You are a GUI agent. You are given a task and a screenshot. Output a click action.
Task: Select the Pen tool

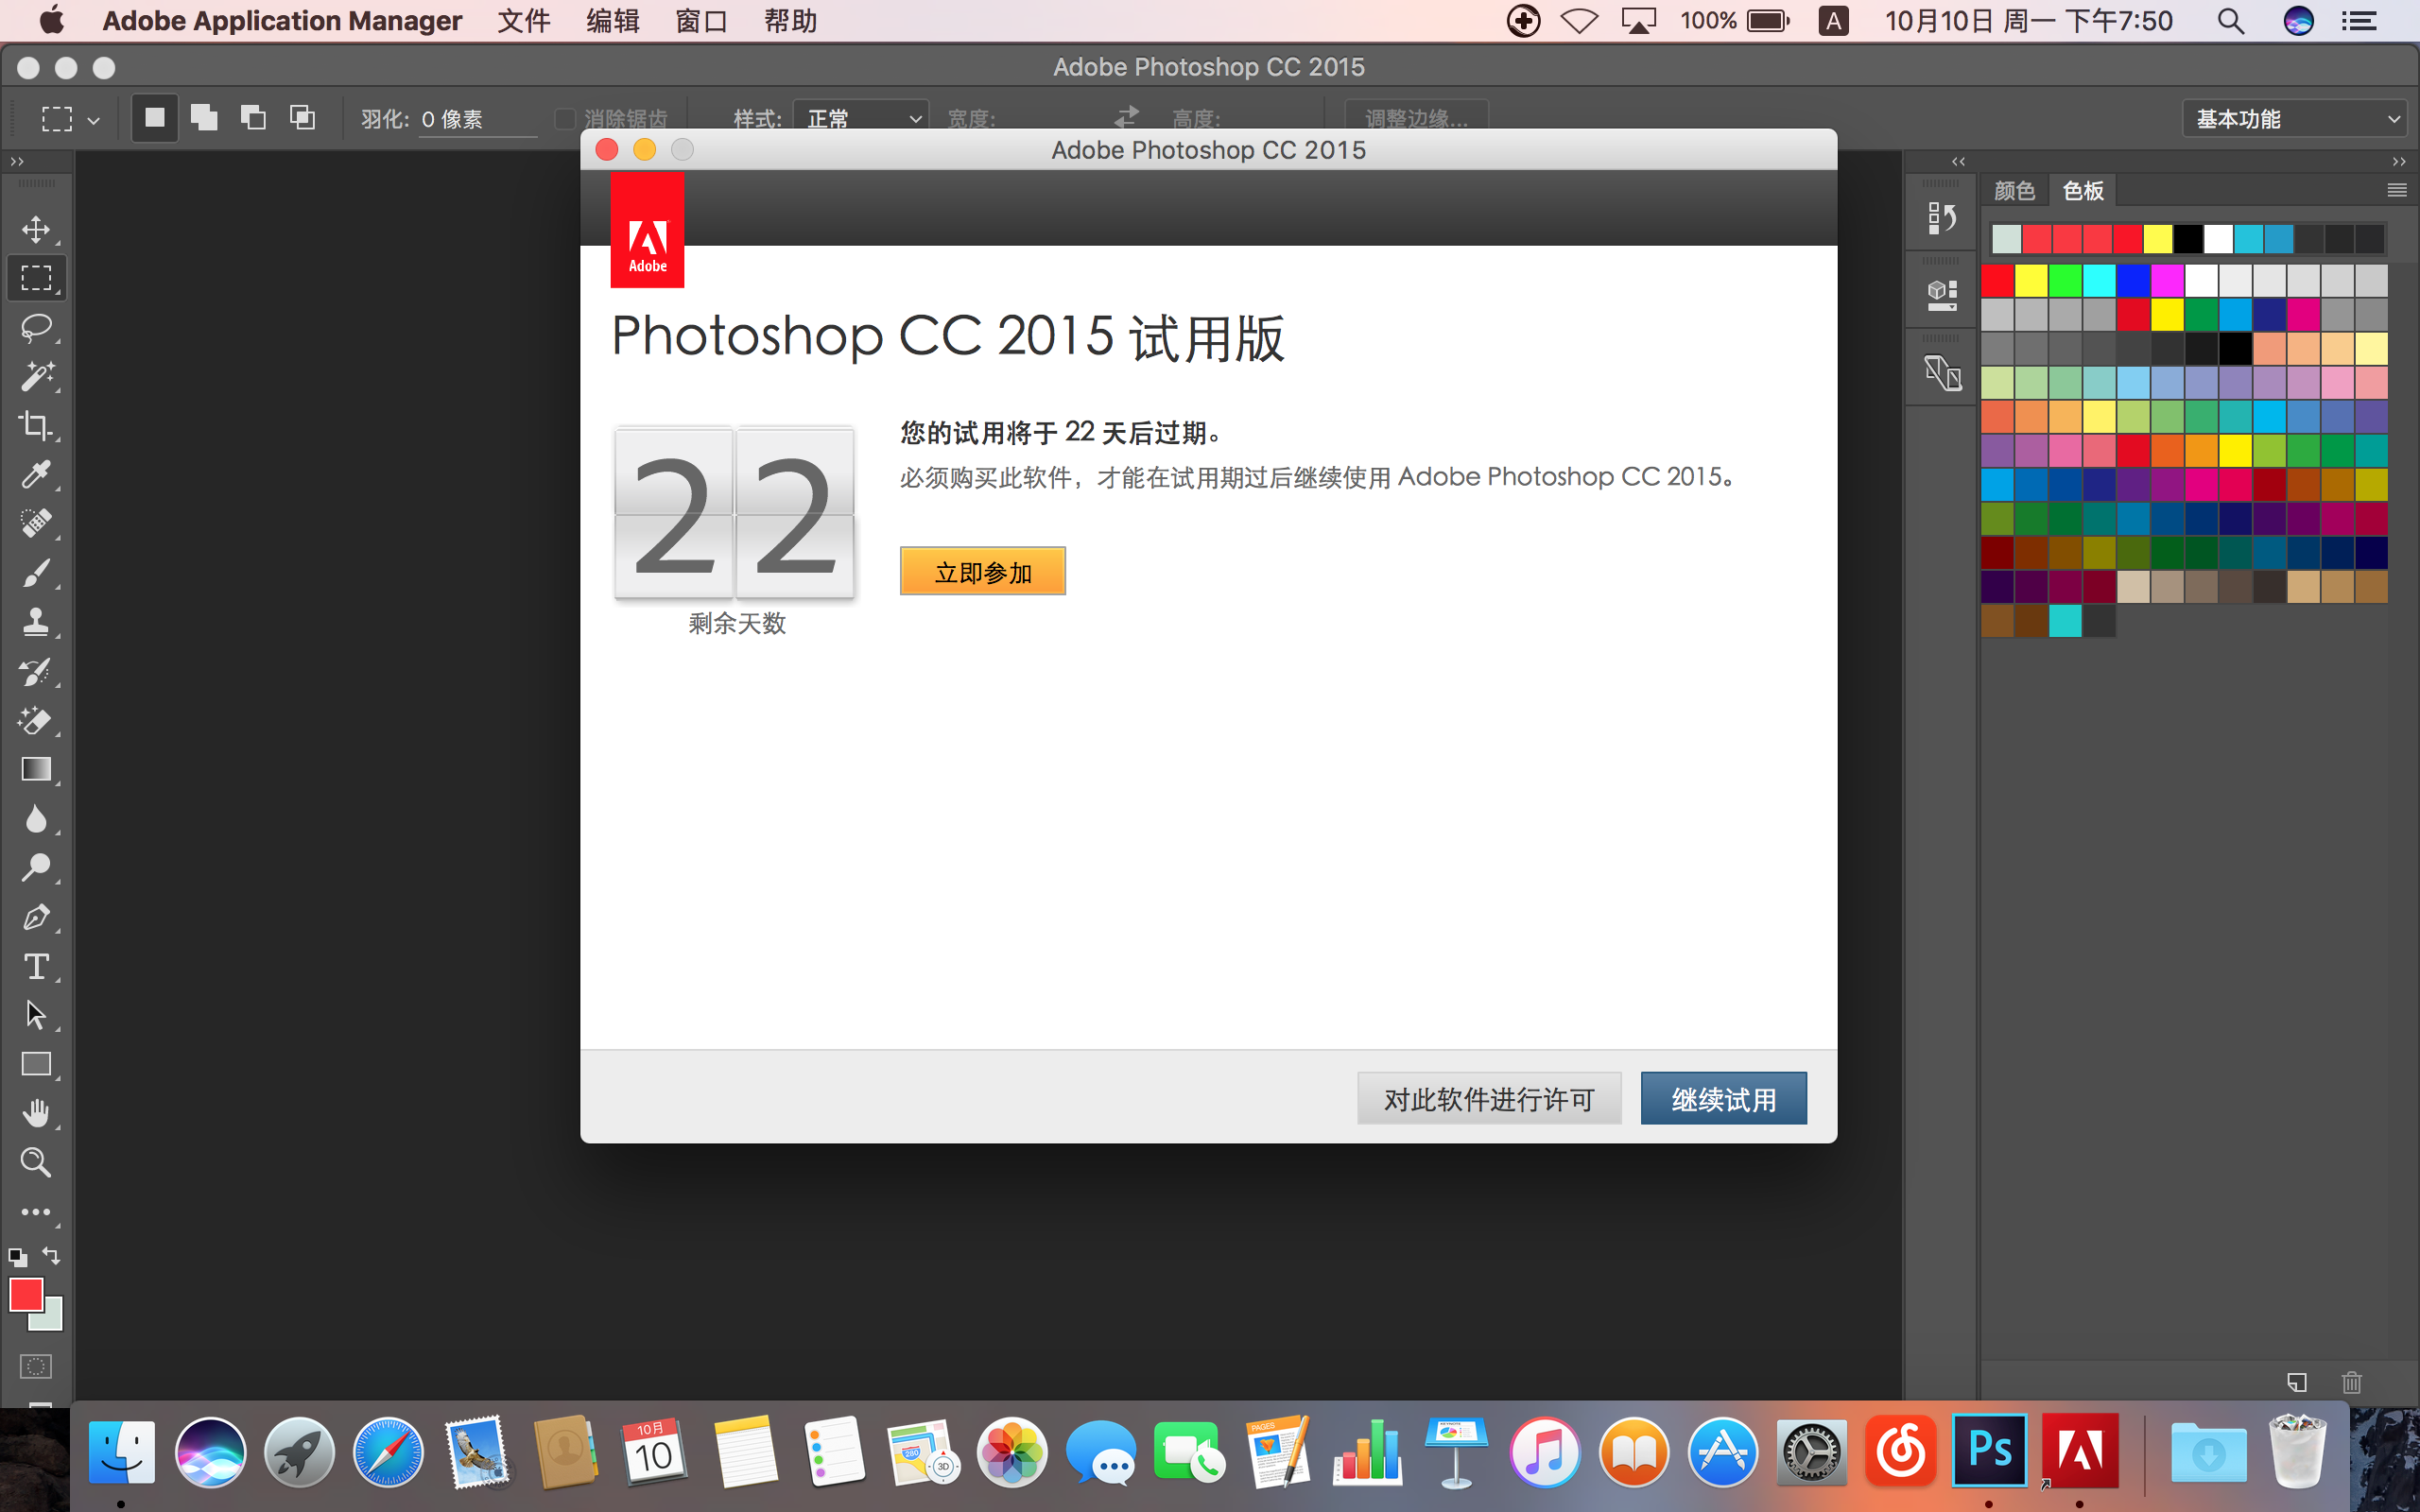click(x=36, y=917)
